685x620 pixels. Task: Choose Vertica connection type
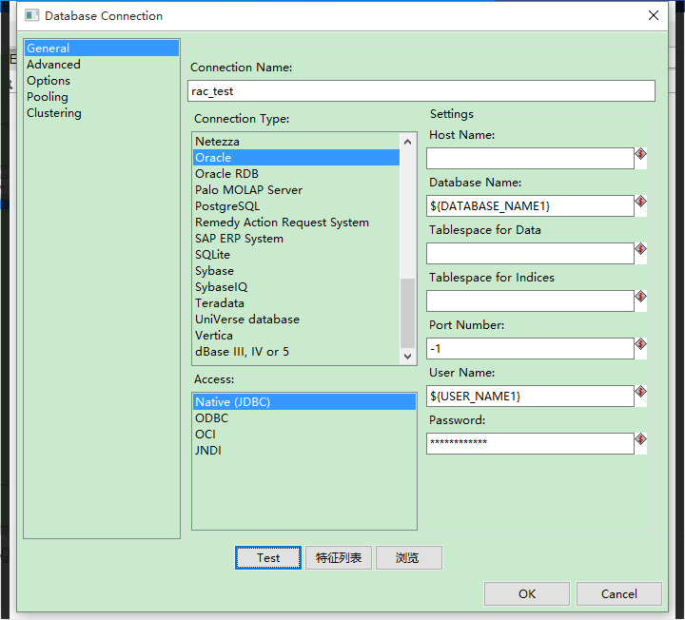pyautogui.click(x=296, y=336)
